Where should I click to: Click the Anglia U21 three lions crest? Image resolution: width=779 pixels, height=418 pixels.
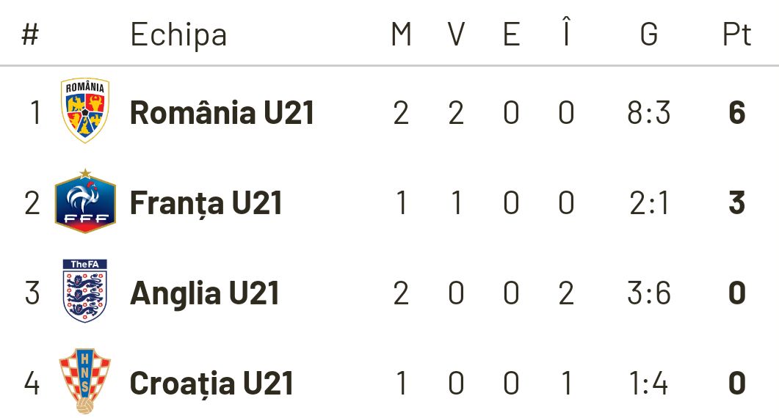pyautogui.click(x=85, y=291)
